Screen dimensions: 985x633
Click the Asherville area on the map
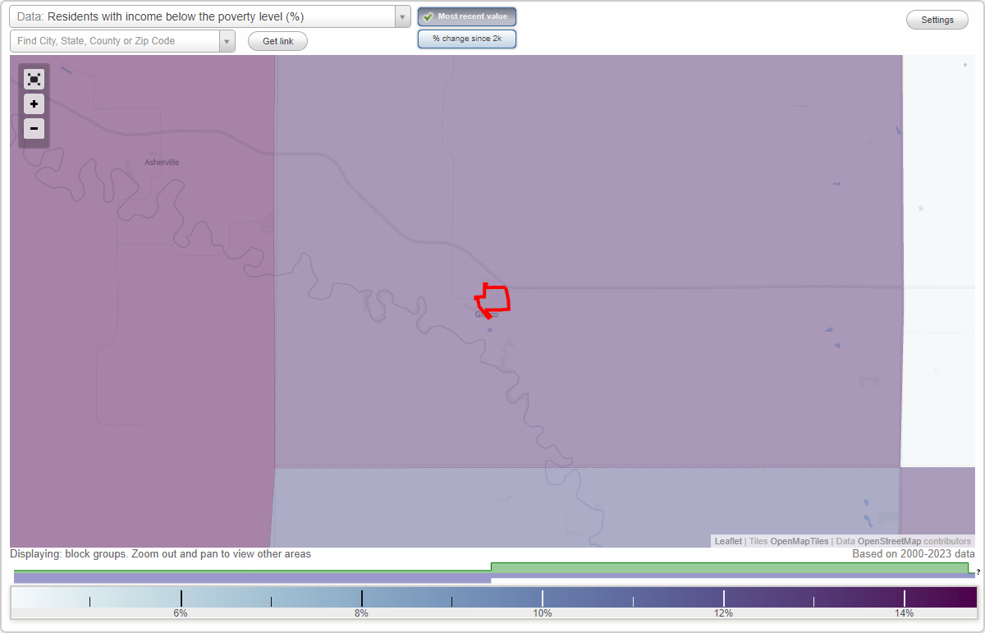pyautogui.click(x=161, y=162)
